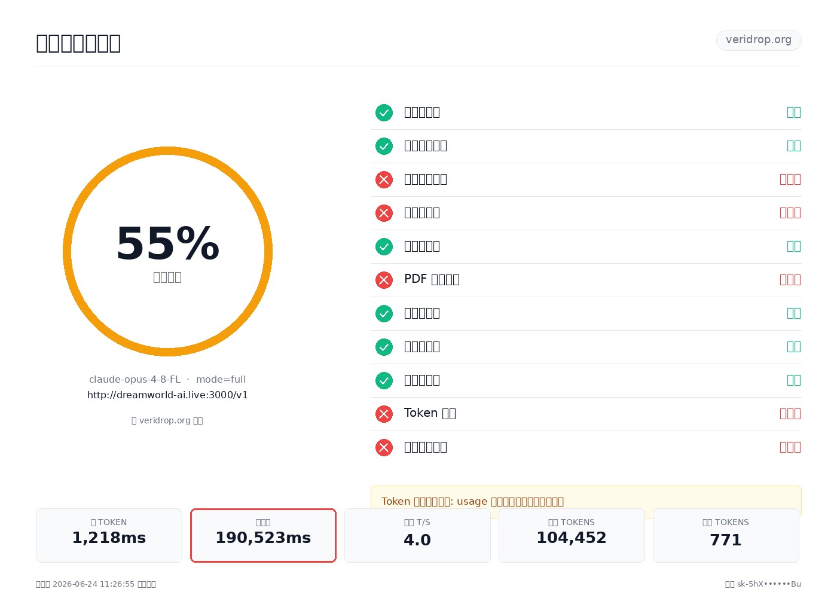This screenshot has width=837, height=598.
Task: Click the red X icon beside PDF row
Action: click(x=384, y=280)
